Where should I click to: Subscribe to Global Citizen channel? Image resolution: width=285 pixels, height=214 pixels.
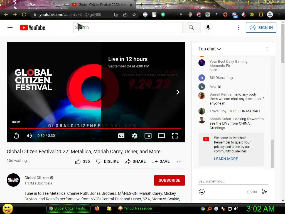click(x=169, y=180)
